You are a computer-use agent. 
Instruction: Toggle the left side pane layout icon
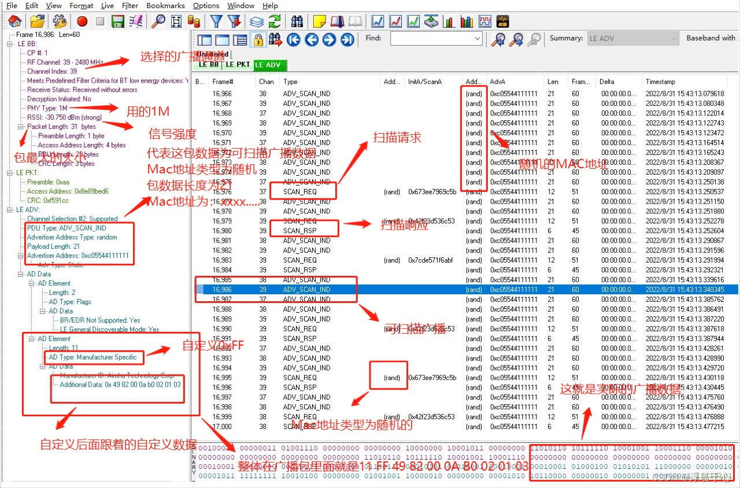204,40
